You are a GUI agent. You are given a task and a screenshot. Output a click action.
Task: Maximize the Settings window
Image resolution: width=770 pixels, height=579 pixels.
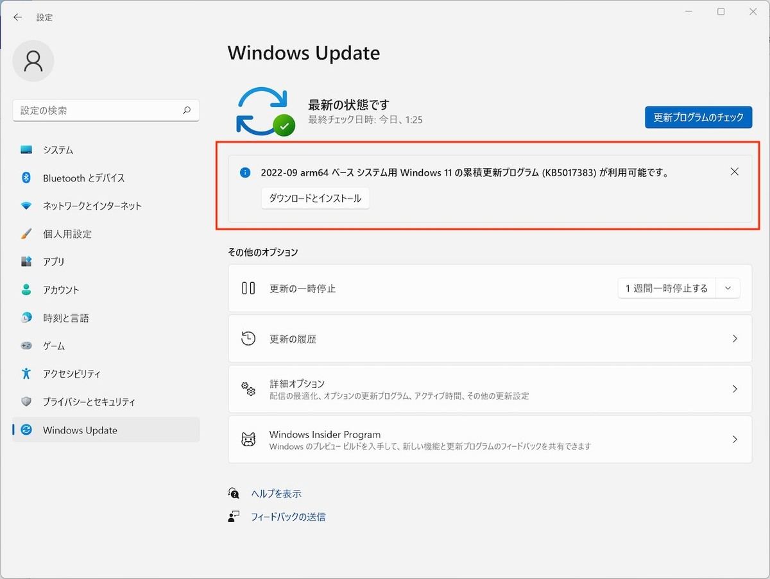[x=721, y=12]
